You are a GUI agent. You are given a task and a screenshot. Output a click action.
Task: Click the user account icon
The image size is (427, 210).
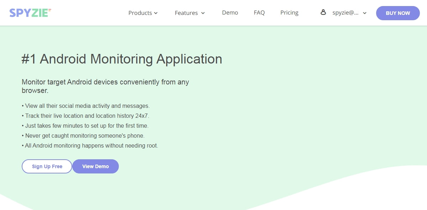(x=323, y=12)
